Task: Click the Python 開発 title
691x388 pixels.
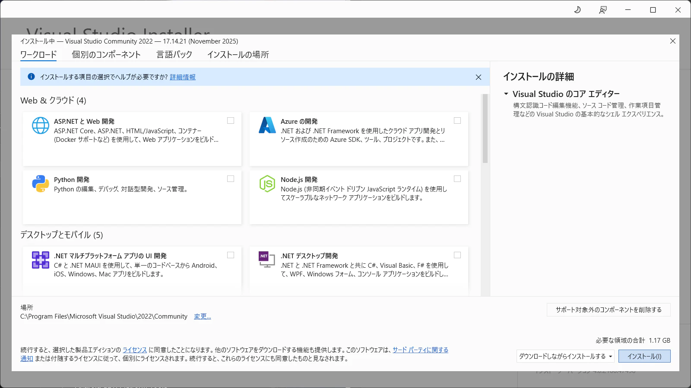Action: tap(72, 180)
